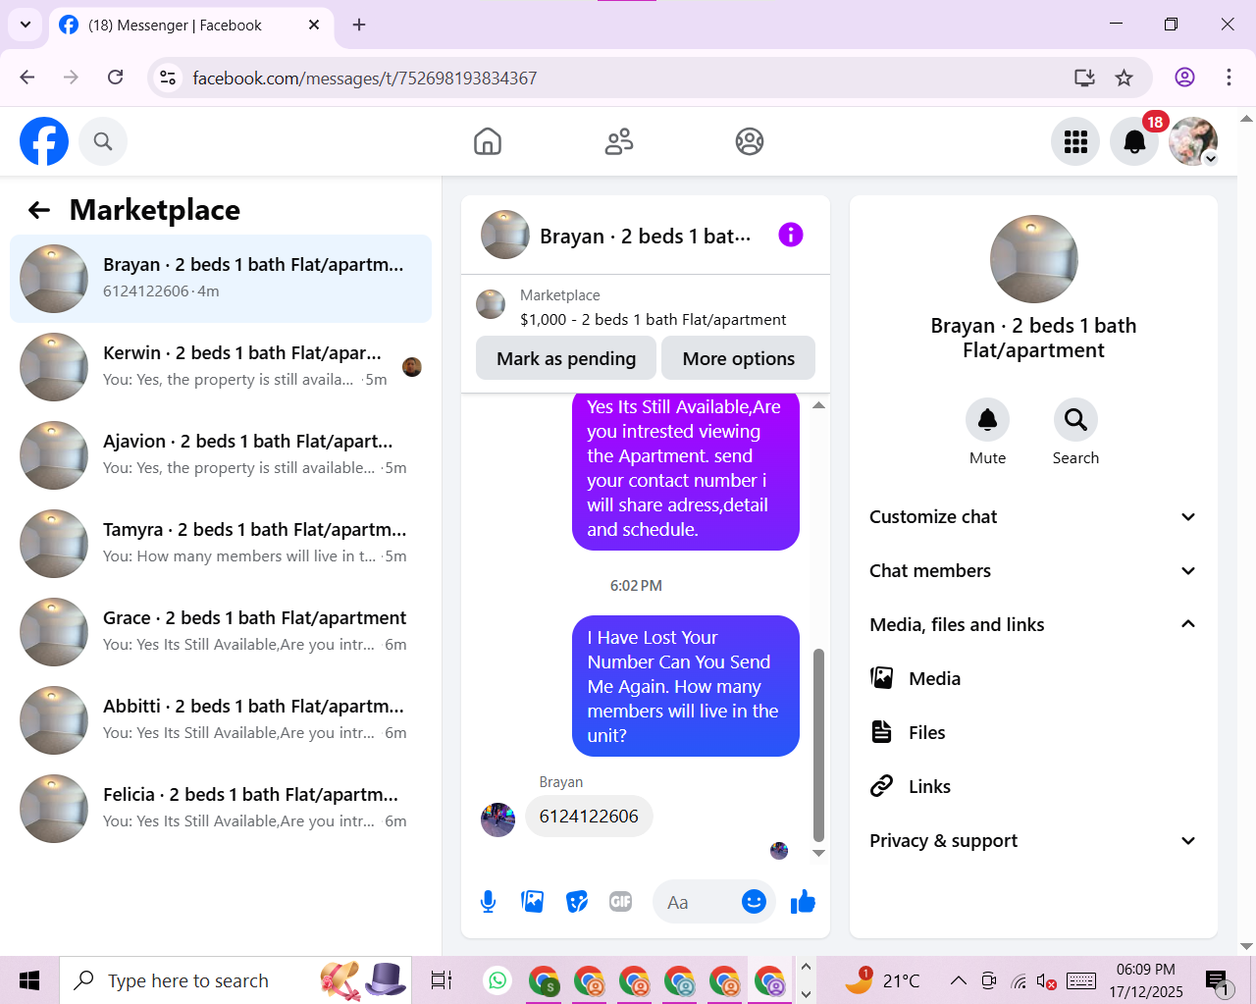The height and width of the screenshot is (1004, 1256).
Task: Open the tab search dropdown arrow
Action: [x=26, y=25]
